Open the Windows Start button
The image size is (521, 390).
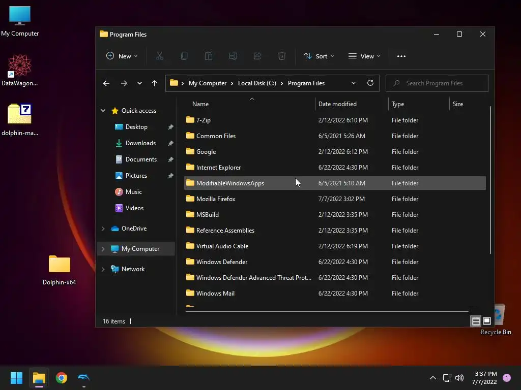point(16,378)
